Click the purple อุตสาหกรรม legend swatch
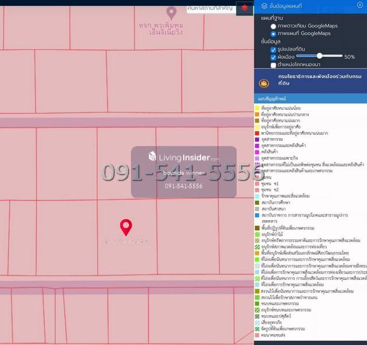The width and height of the screenshot is (367, 345). coord(257,139)
